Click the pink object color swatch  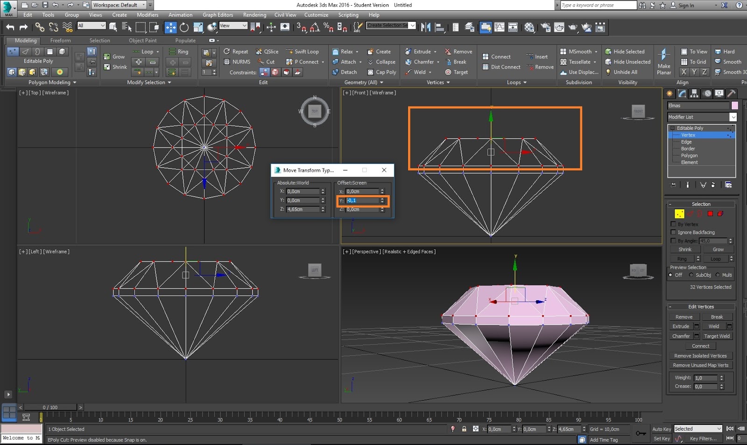pyautogui.click(x=734, y=106)
